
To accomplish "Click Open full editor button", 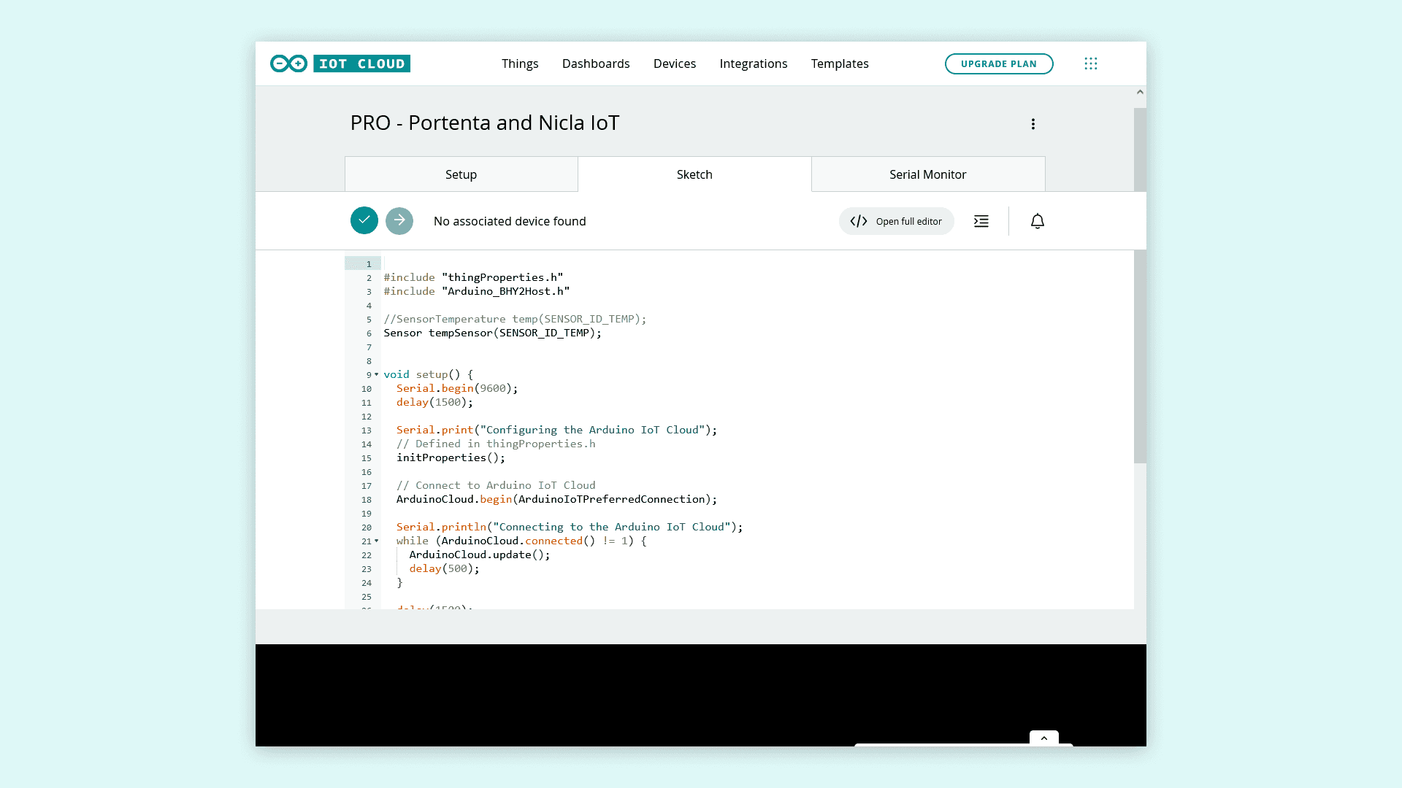I will (x=896, y=221).
